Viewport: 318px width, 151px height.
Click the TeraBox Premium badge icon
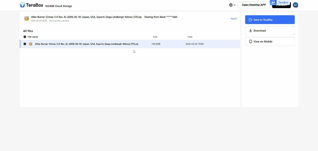coord(273,2)
